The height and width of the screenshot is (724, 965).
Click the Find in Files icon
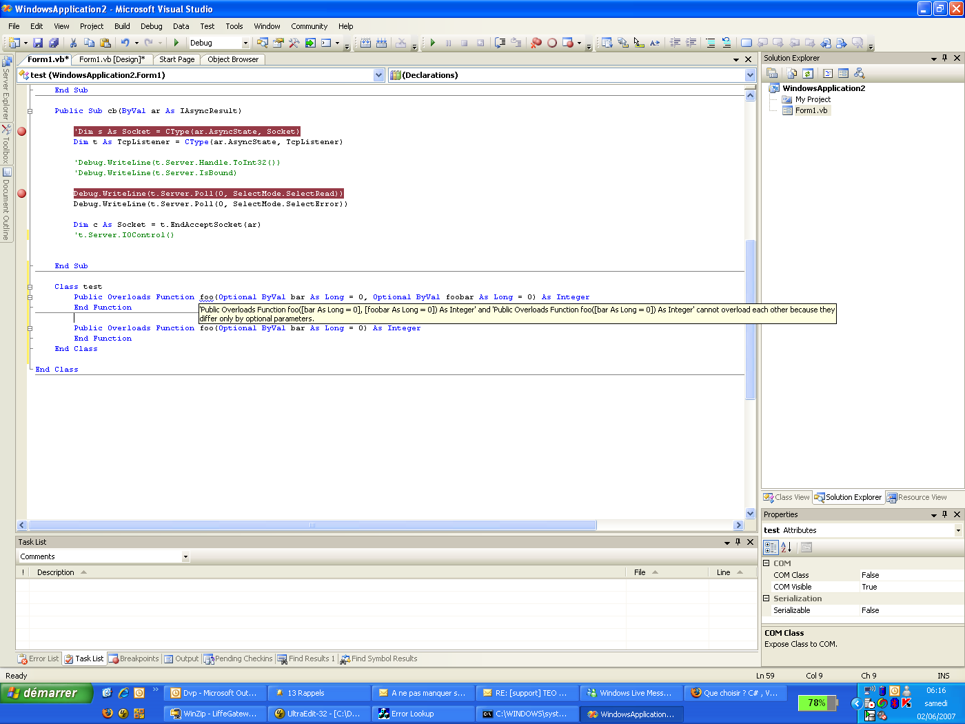coord(263,43)
